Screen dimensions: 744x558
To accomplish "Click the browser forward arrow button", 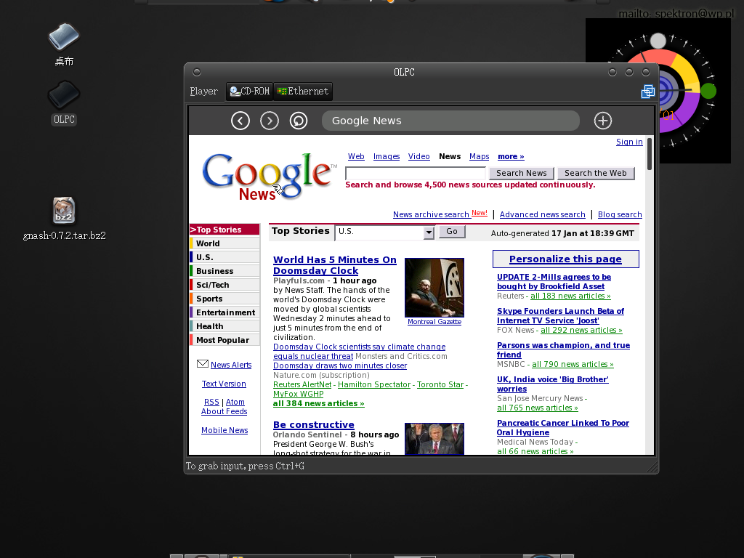I will point(270,121).
